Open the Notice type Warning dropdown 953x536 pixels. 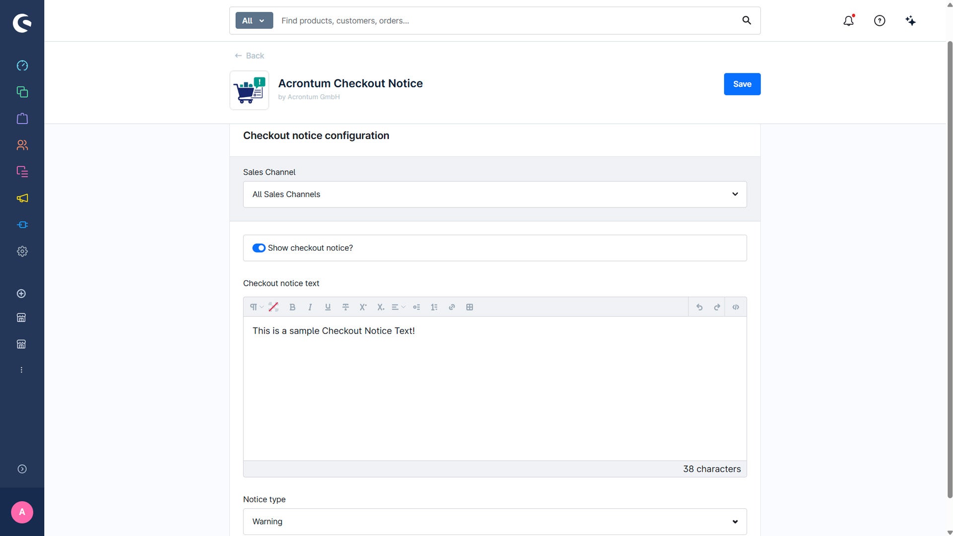click(495, 522)
